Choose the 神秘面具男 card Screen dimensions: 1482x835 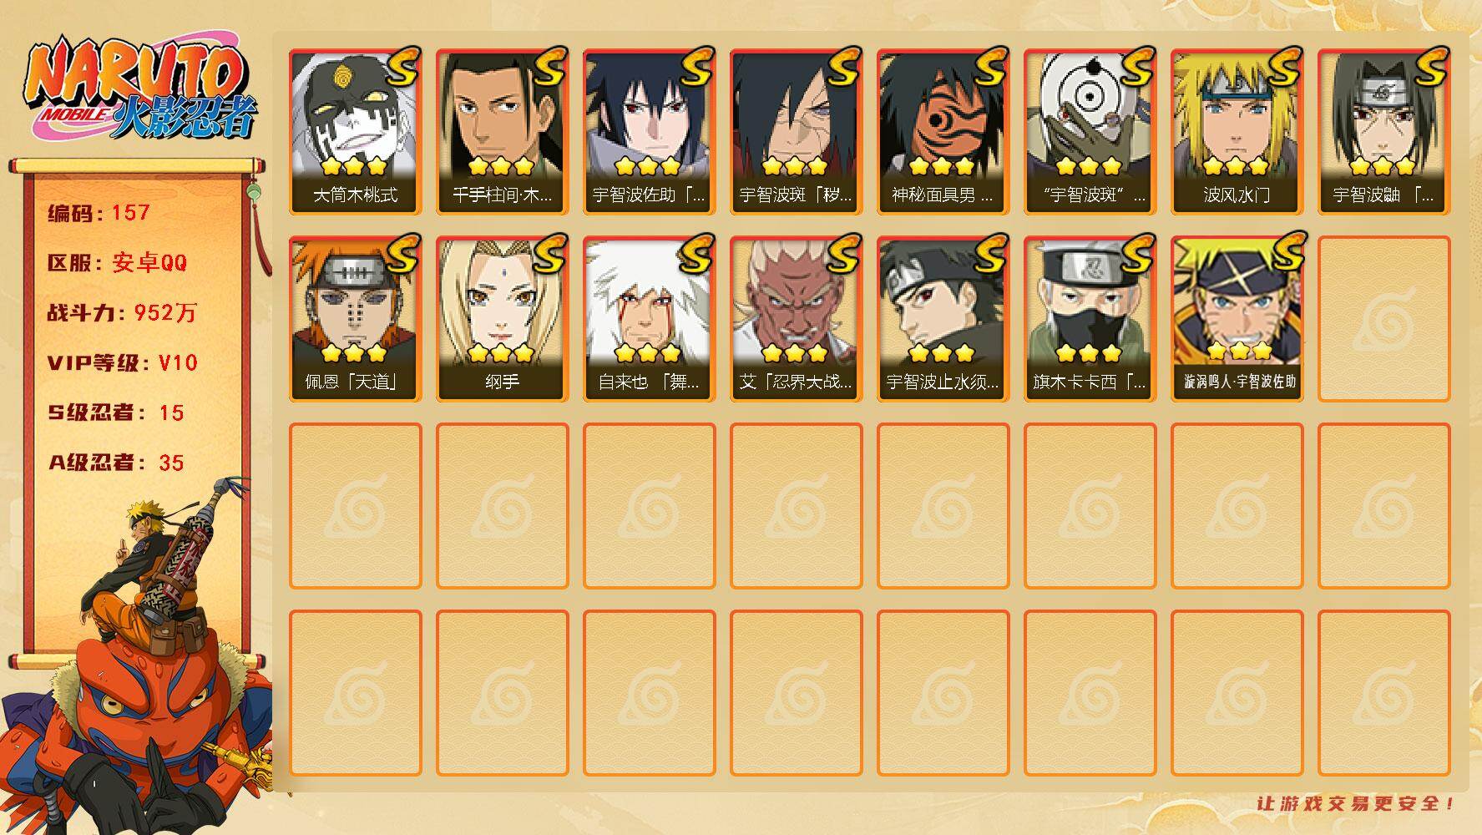click(x=943, y=131)
